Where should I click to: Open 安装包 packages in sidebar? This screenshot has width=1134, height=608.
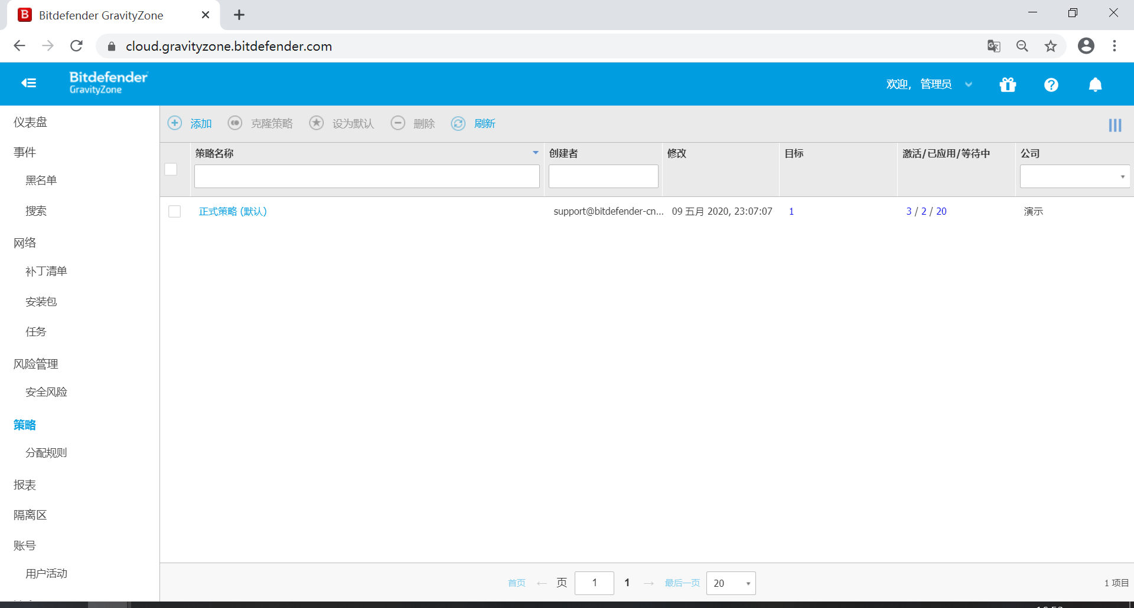click(x=41, y=301)
